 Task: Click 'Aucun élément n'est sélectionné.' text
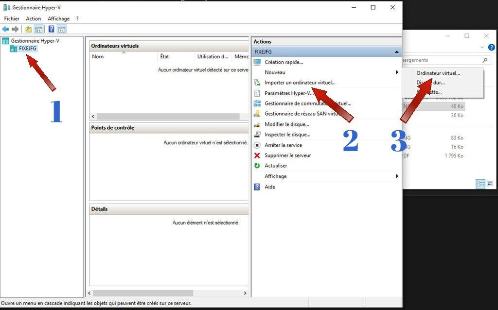pos(206,223)
